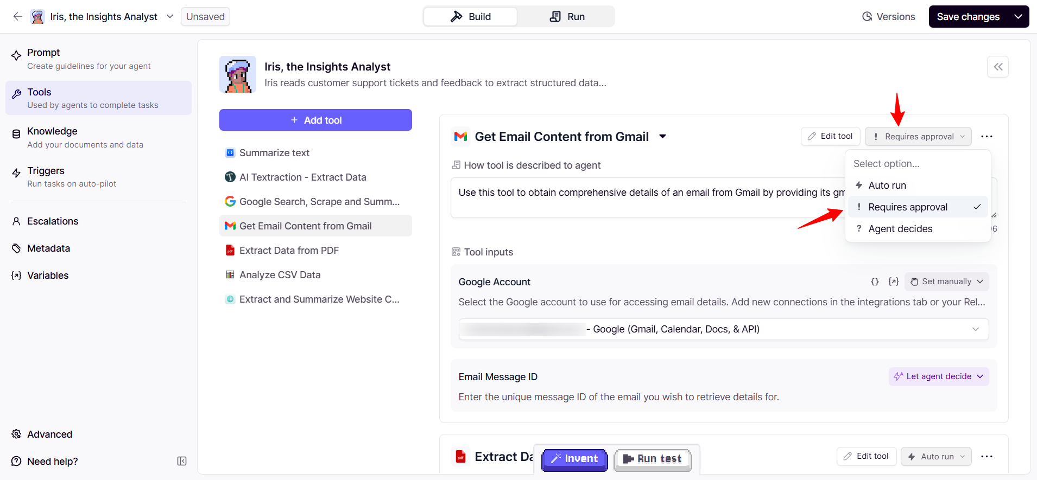The image size is (1037, 480).
Task: Open the agent name dropdown chevron
Action: [170, 16]
